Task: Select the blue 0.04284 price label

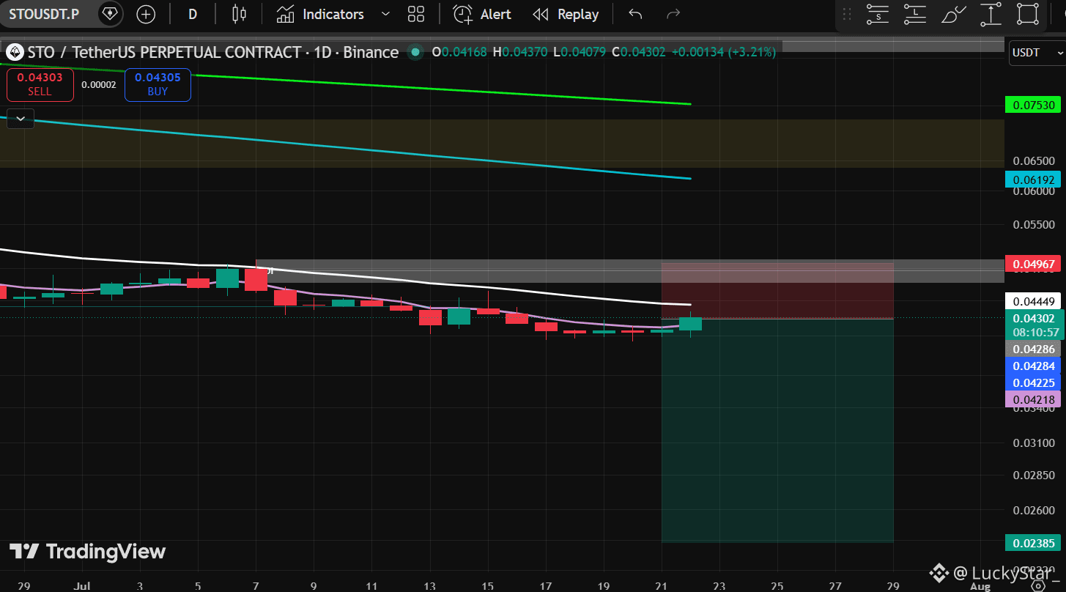Action: coord(1034,365)
